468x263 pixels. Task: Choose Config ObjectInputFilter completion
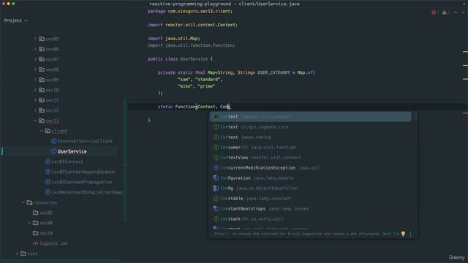[x=310, y=188]
